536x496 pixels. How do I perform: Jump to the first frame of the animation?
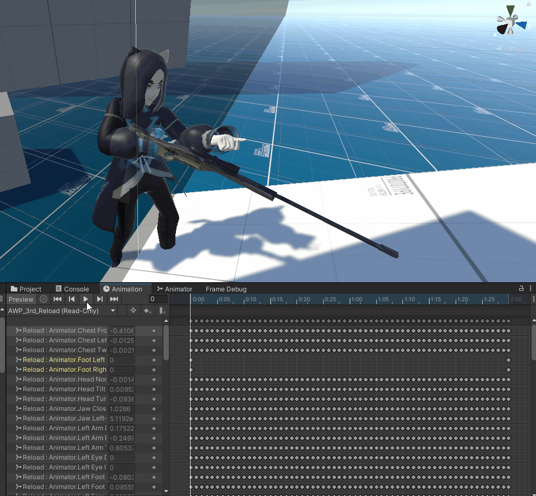coord(58,299)
